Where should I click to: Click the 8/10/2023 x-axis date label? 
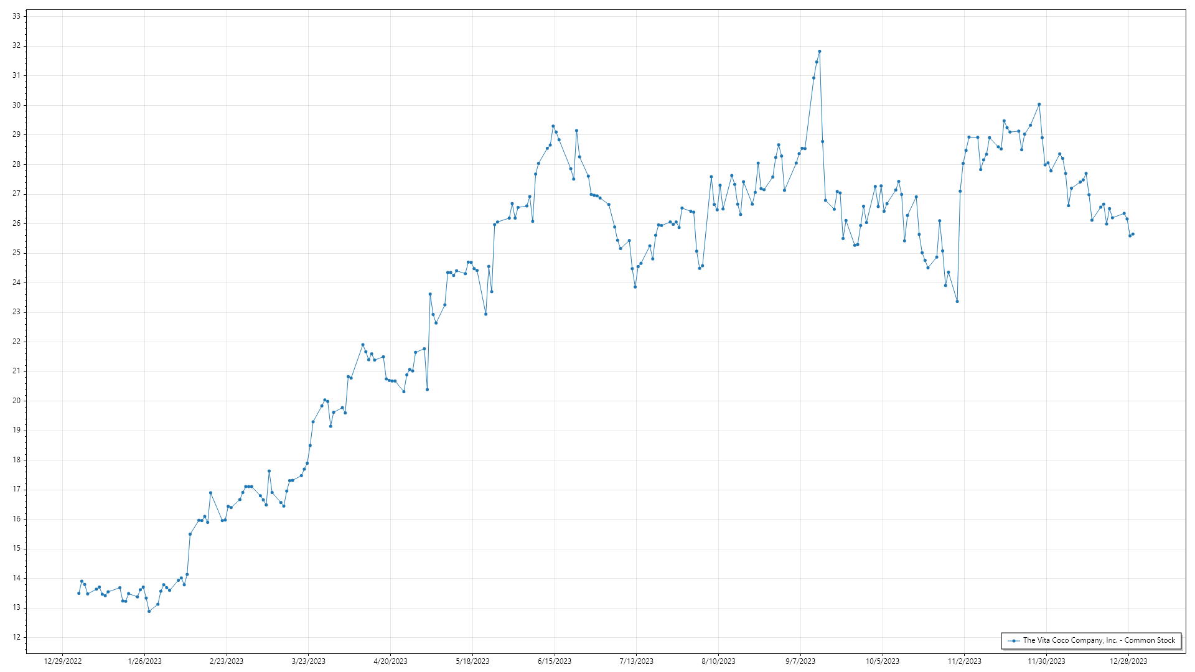(x=718, y=661)
